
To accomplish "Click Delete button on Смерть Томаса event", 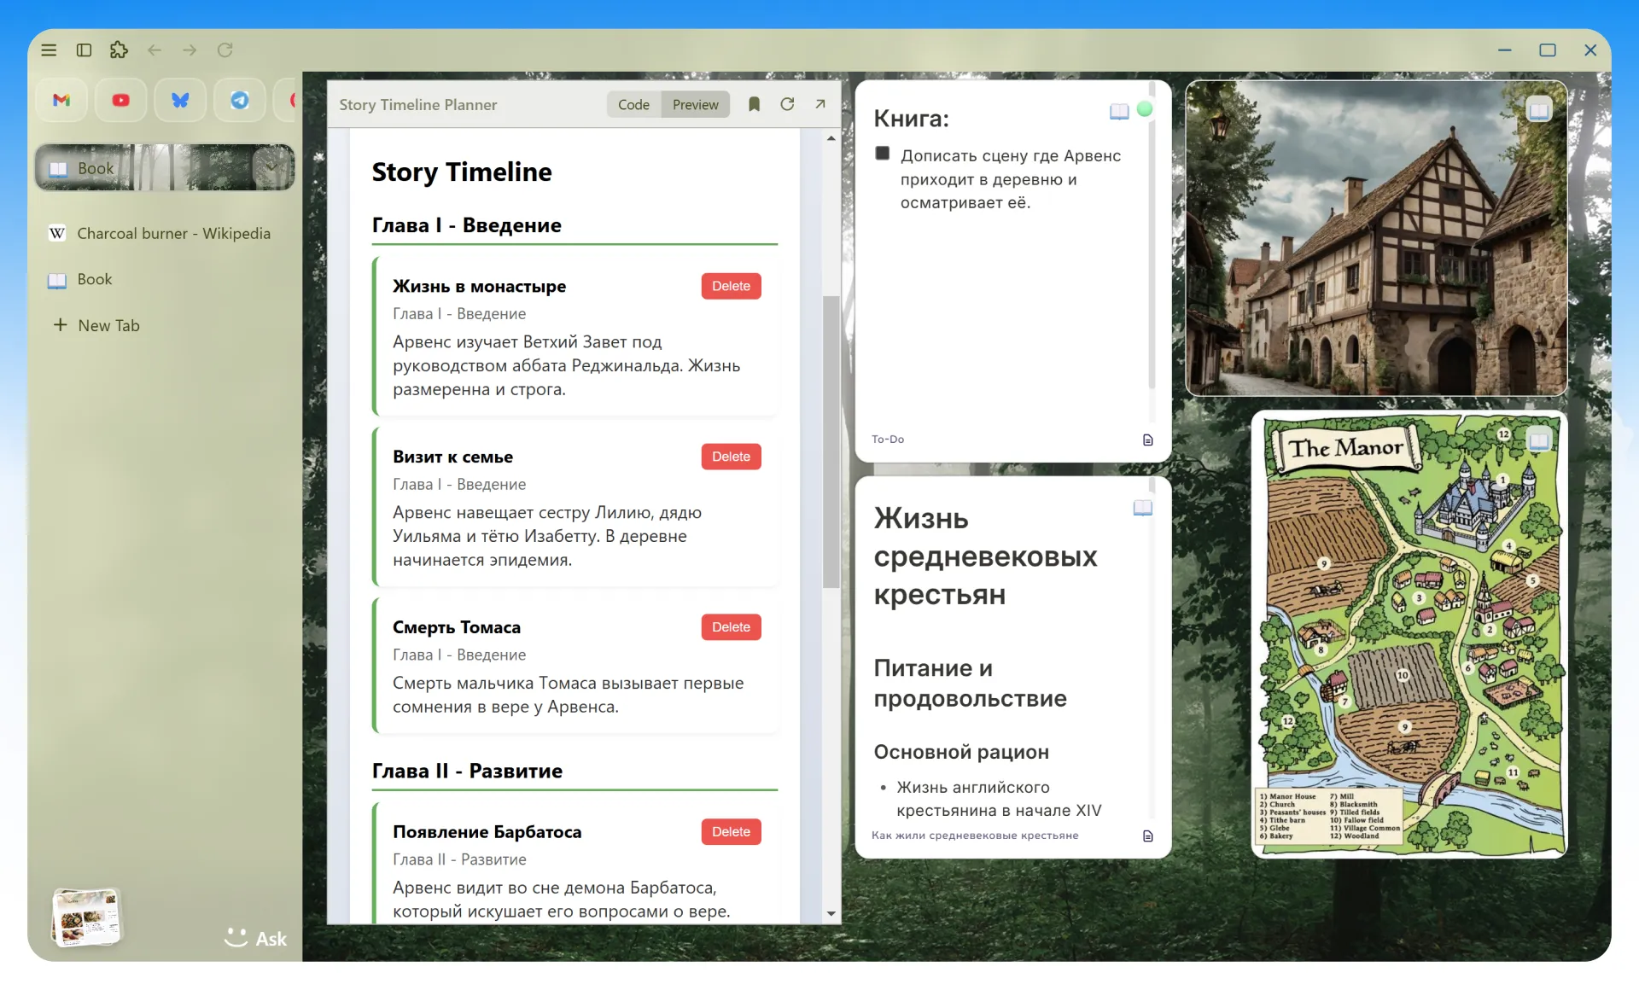I will coord(731,626).
